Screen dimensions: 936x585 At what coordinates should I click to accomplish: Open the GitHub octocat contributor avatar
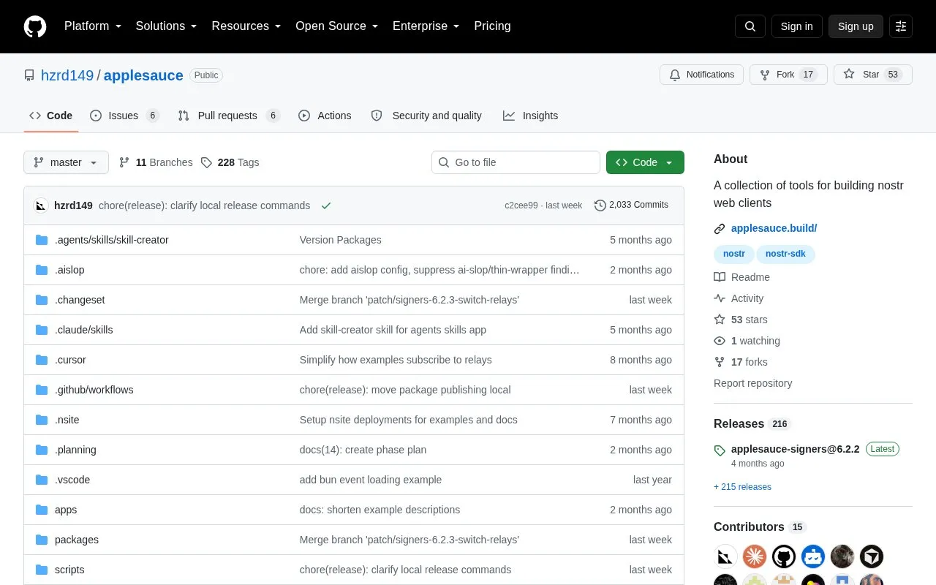(784, 556)
